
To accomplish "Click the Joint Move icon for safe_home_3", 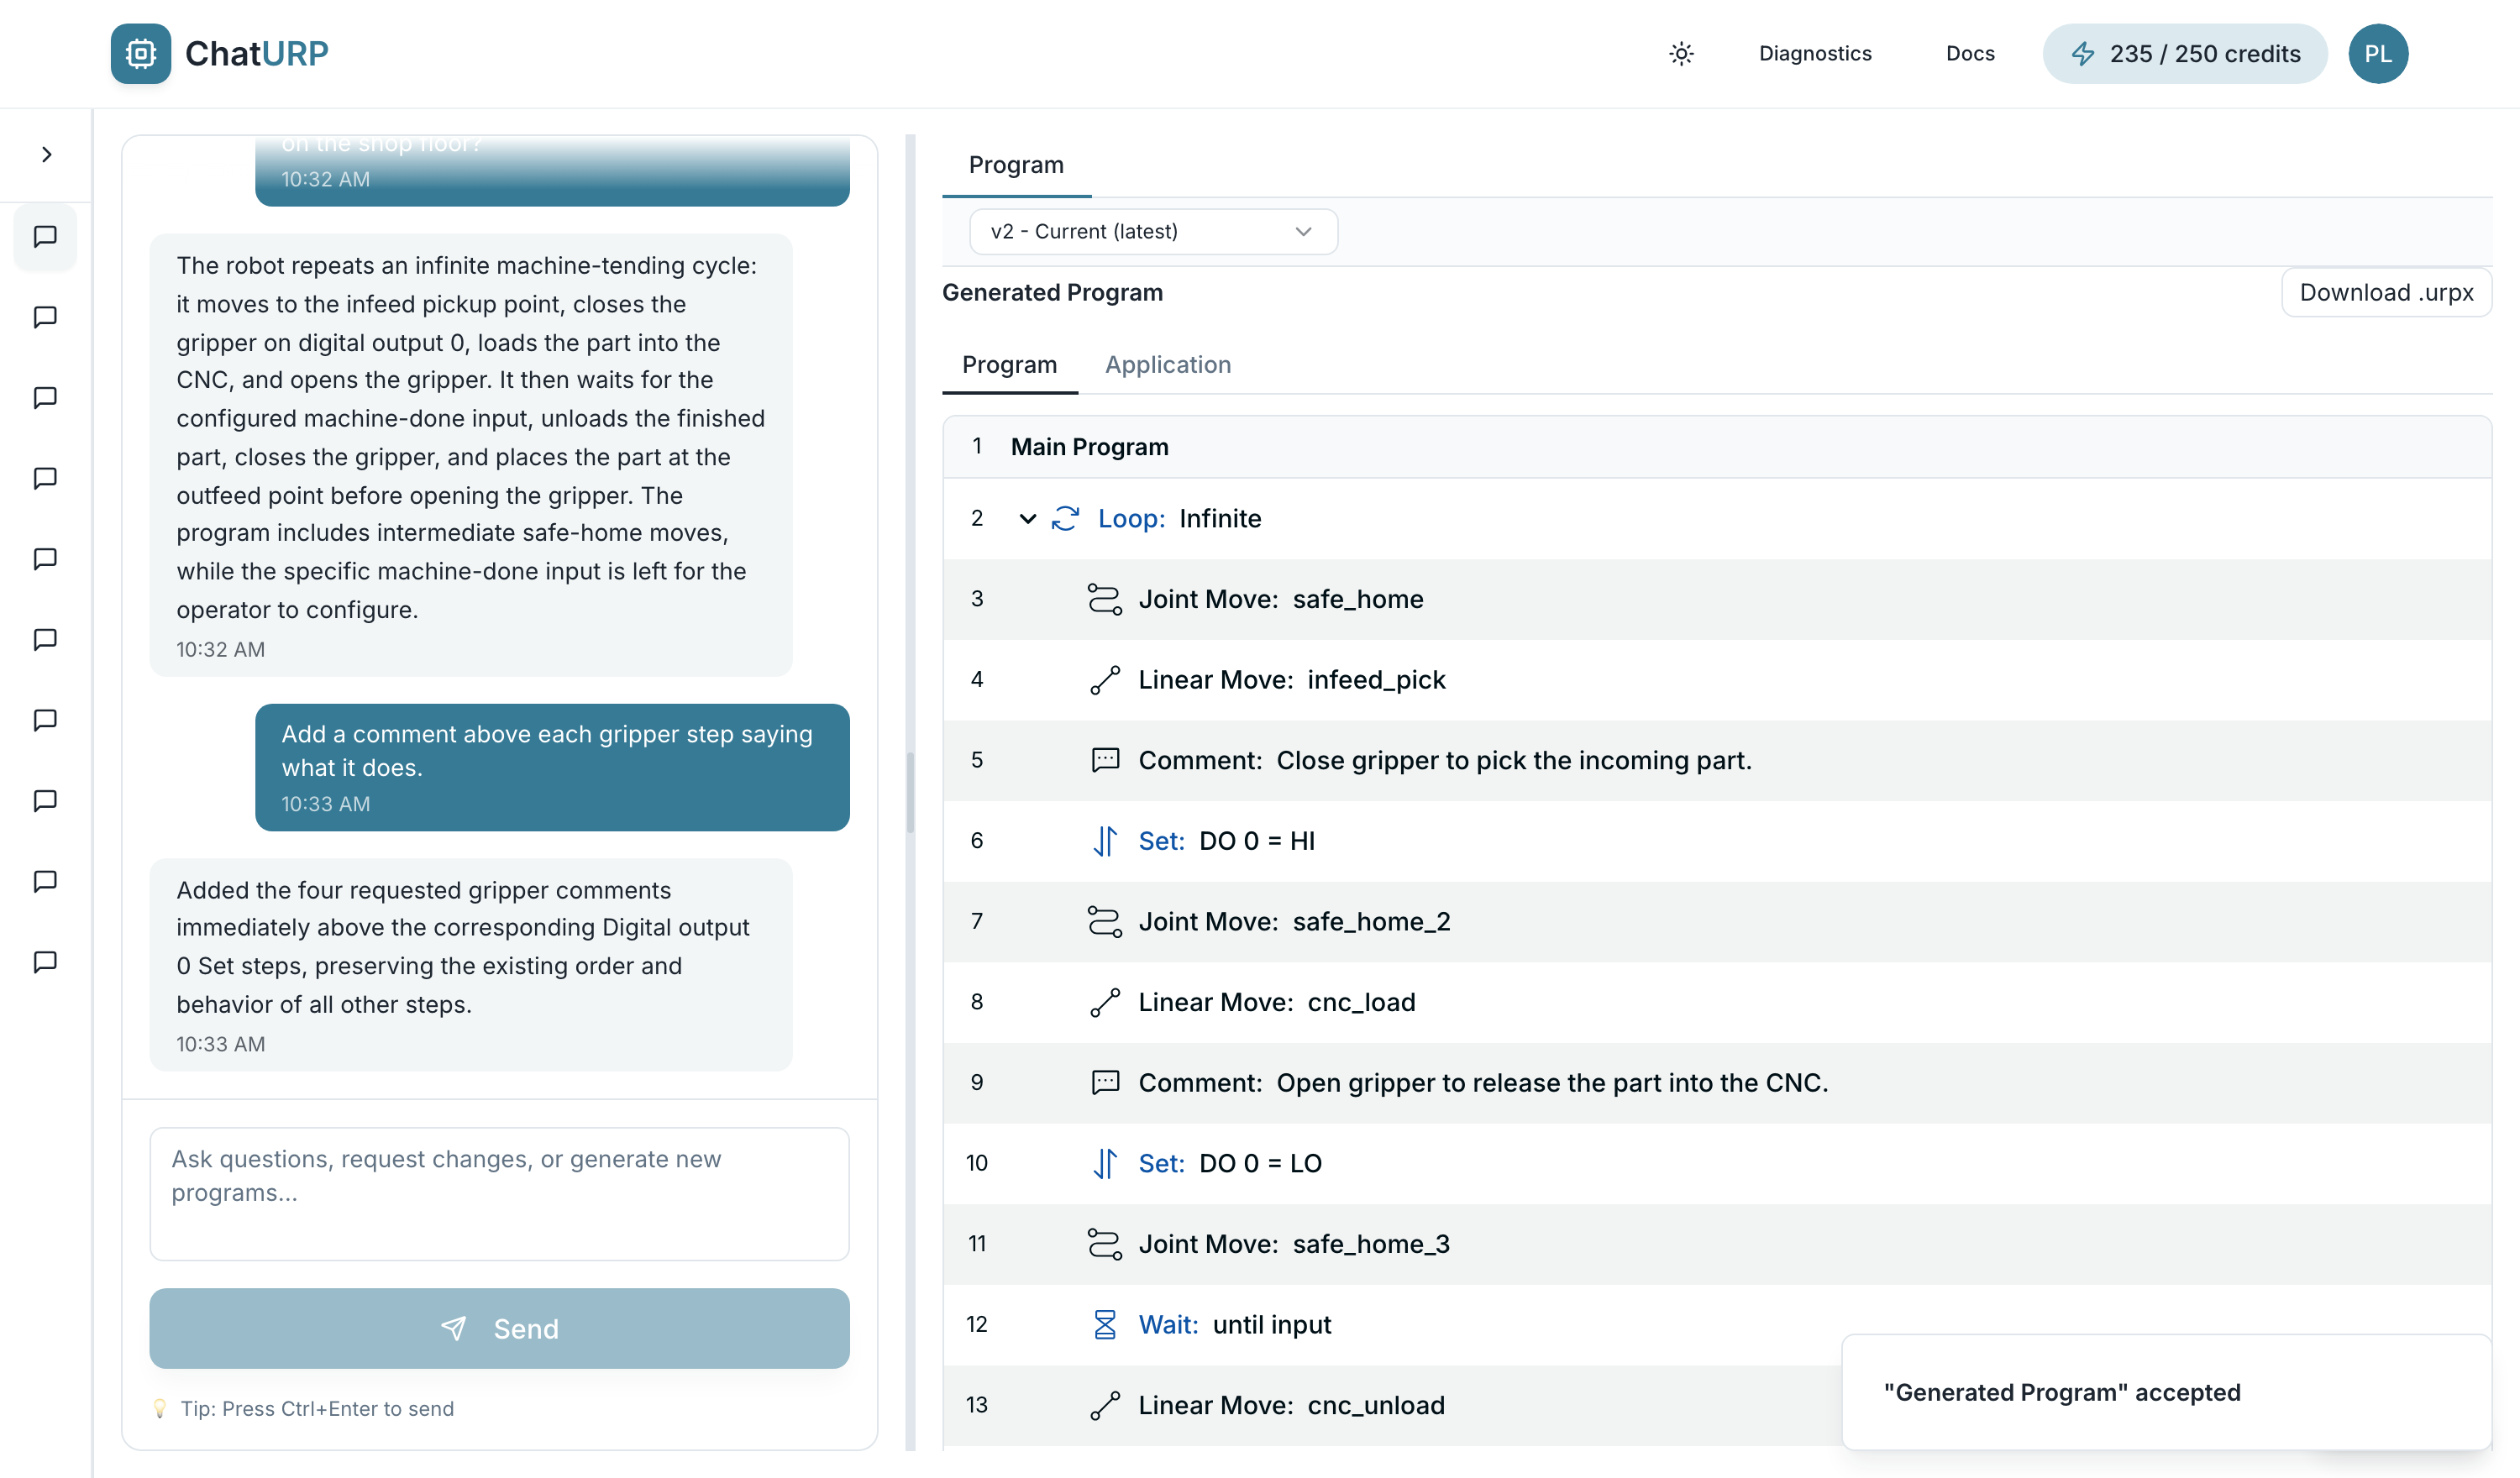I will (x=1104, y=1244).
